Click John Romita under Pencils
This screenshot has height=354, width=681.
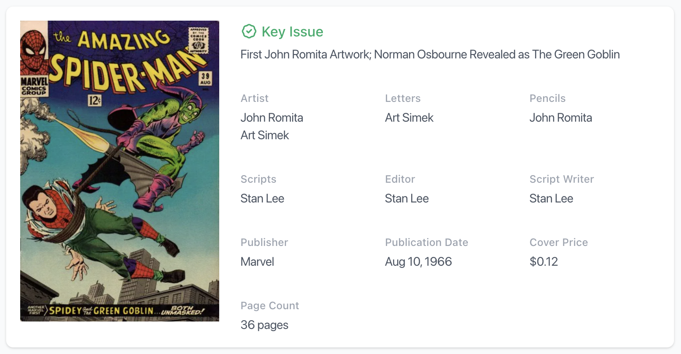[x=561, y=118]
